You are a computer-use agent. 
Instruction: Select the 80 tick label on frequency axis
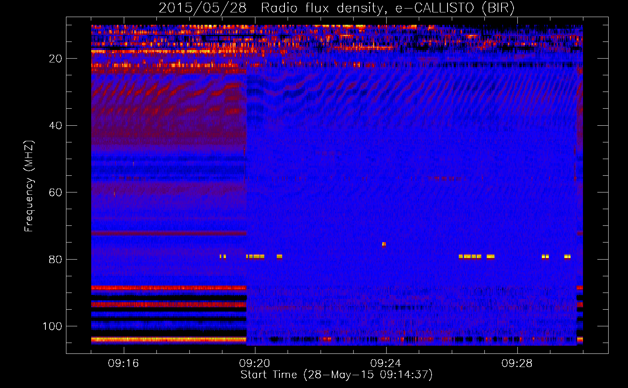[x=56, y=260]
